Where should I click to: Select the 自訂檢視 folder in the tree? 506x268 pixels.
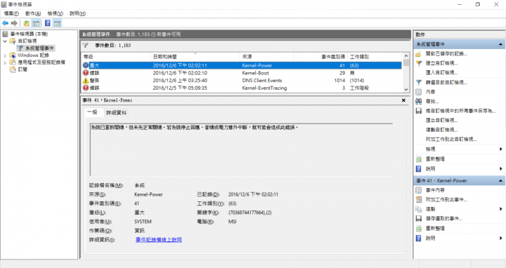coord(27,41)
